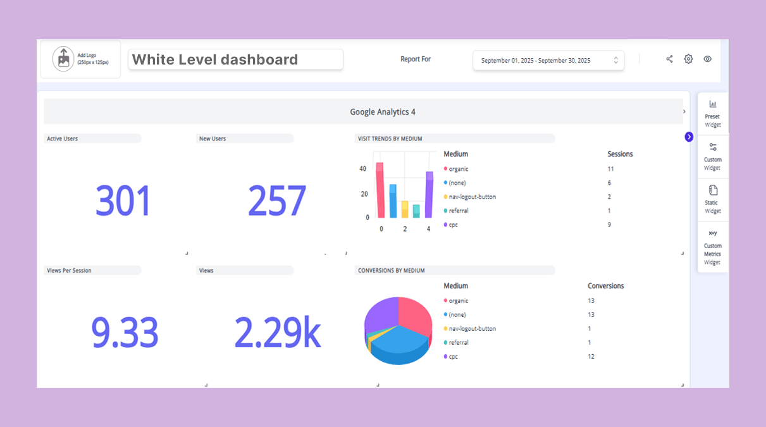Click the Active Users widget label
Screen dimensions: 766x427
pyautogui.click(x=63, y=139)
